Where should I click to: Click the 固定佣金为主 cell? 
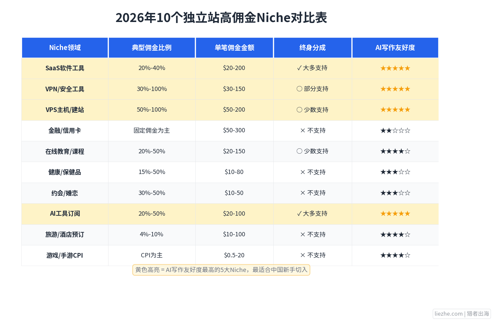(x=152, y=131)
